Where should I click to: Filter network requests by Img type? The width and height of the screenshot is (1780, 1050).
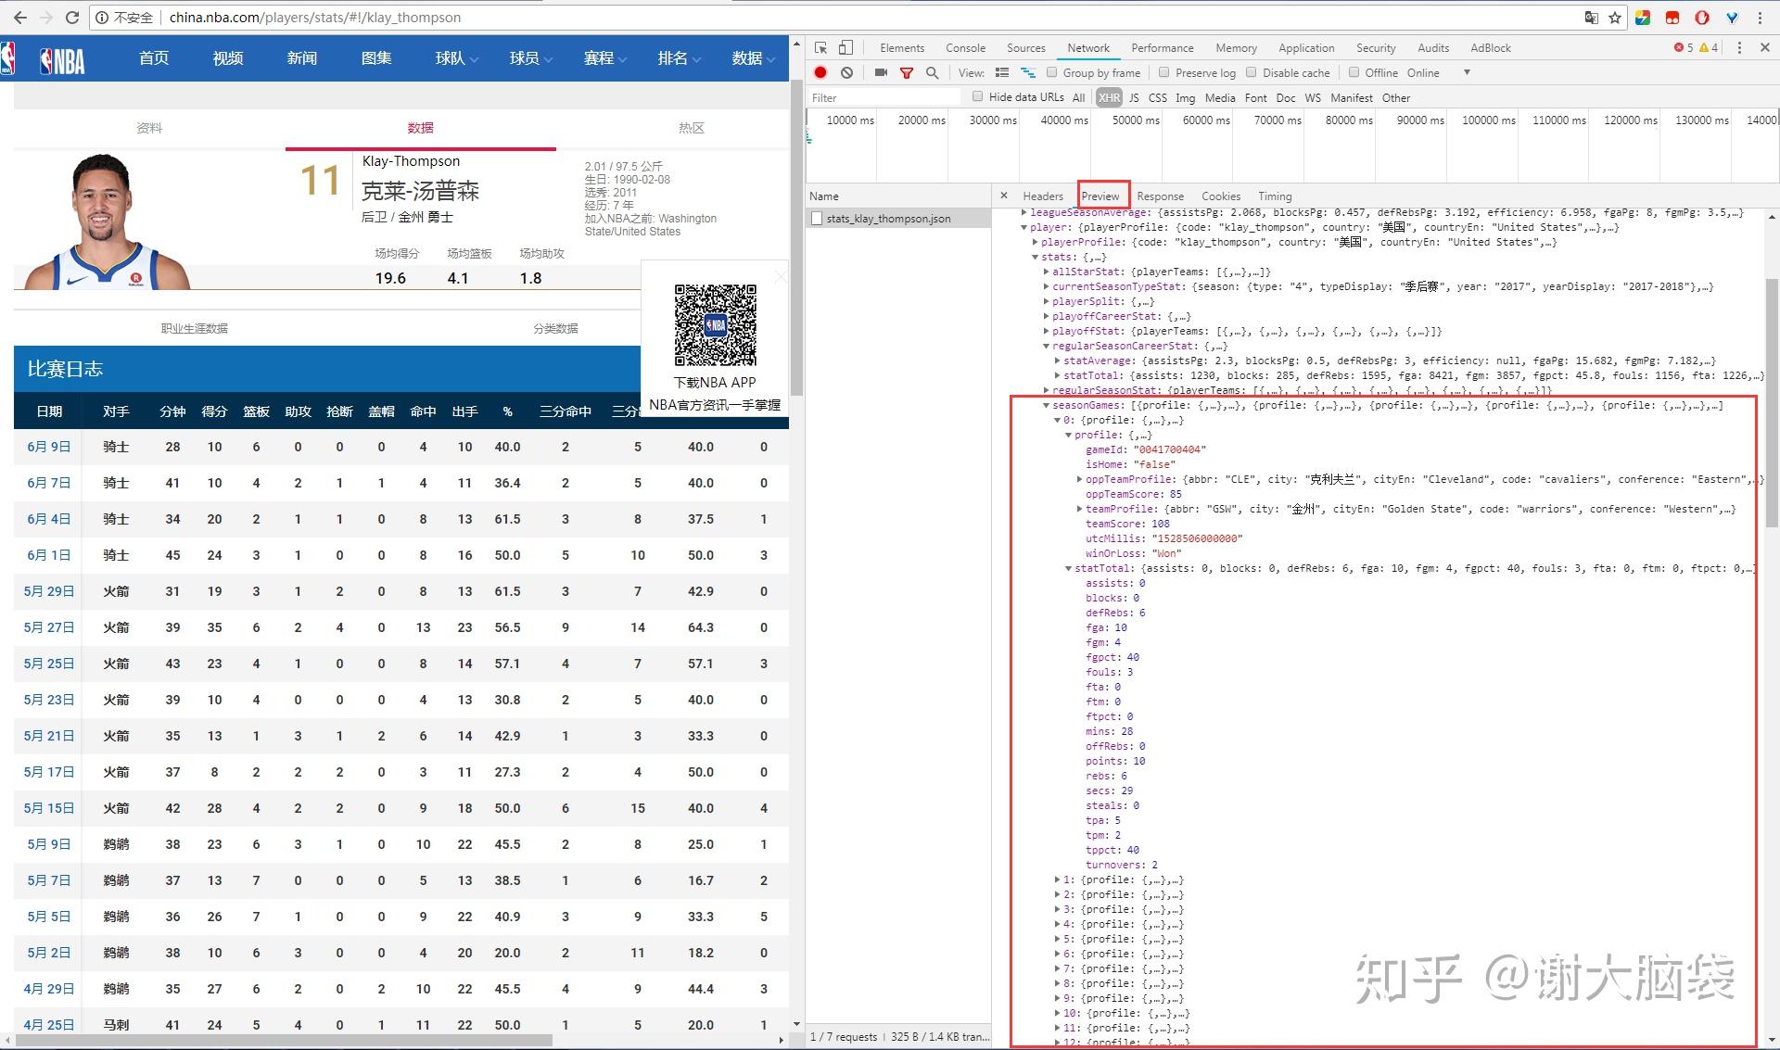pos(1185,97)
